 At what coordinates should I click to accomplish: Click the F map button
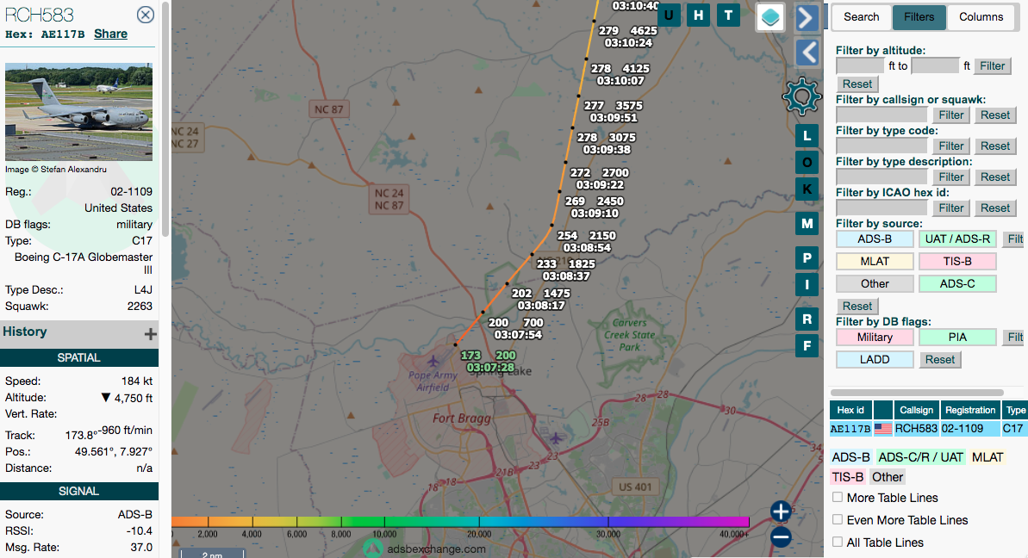pos(807,346)
